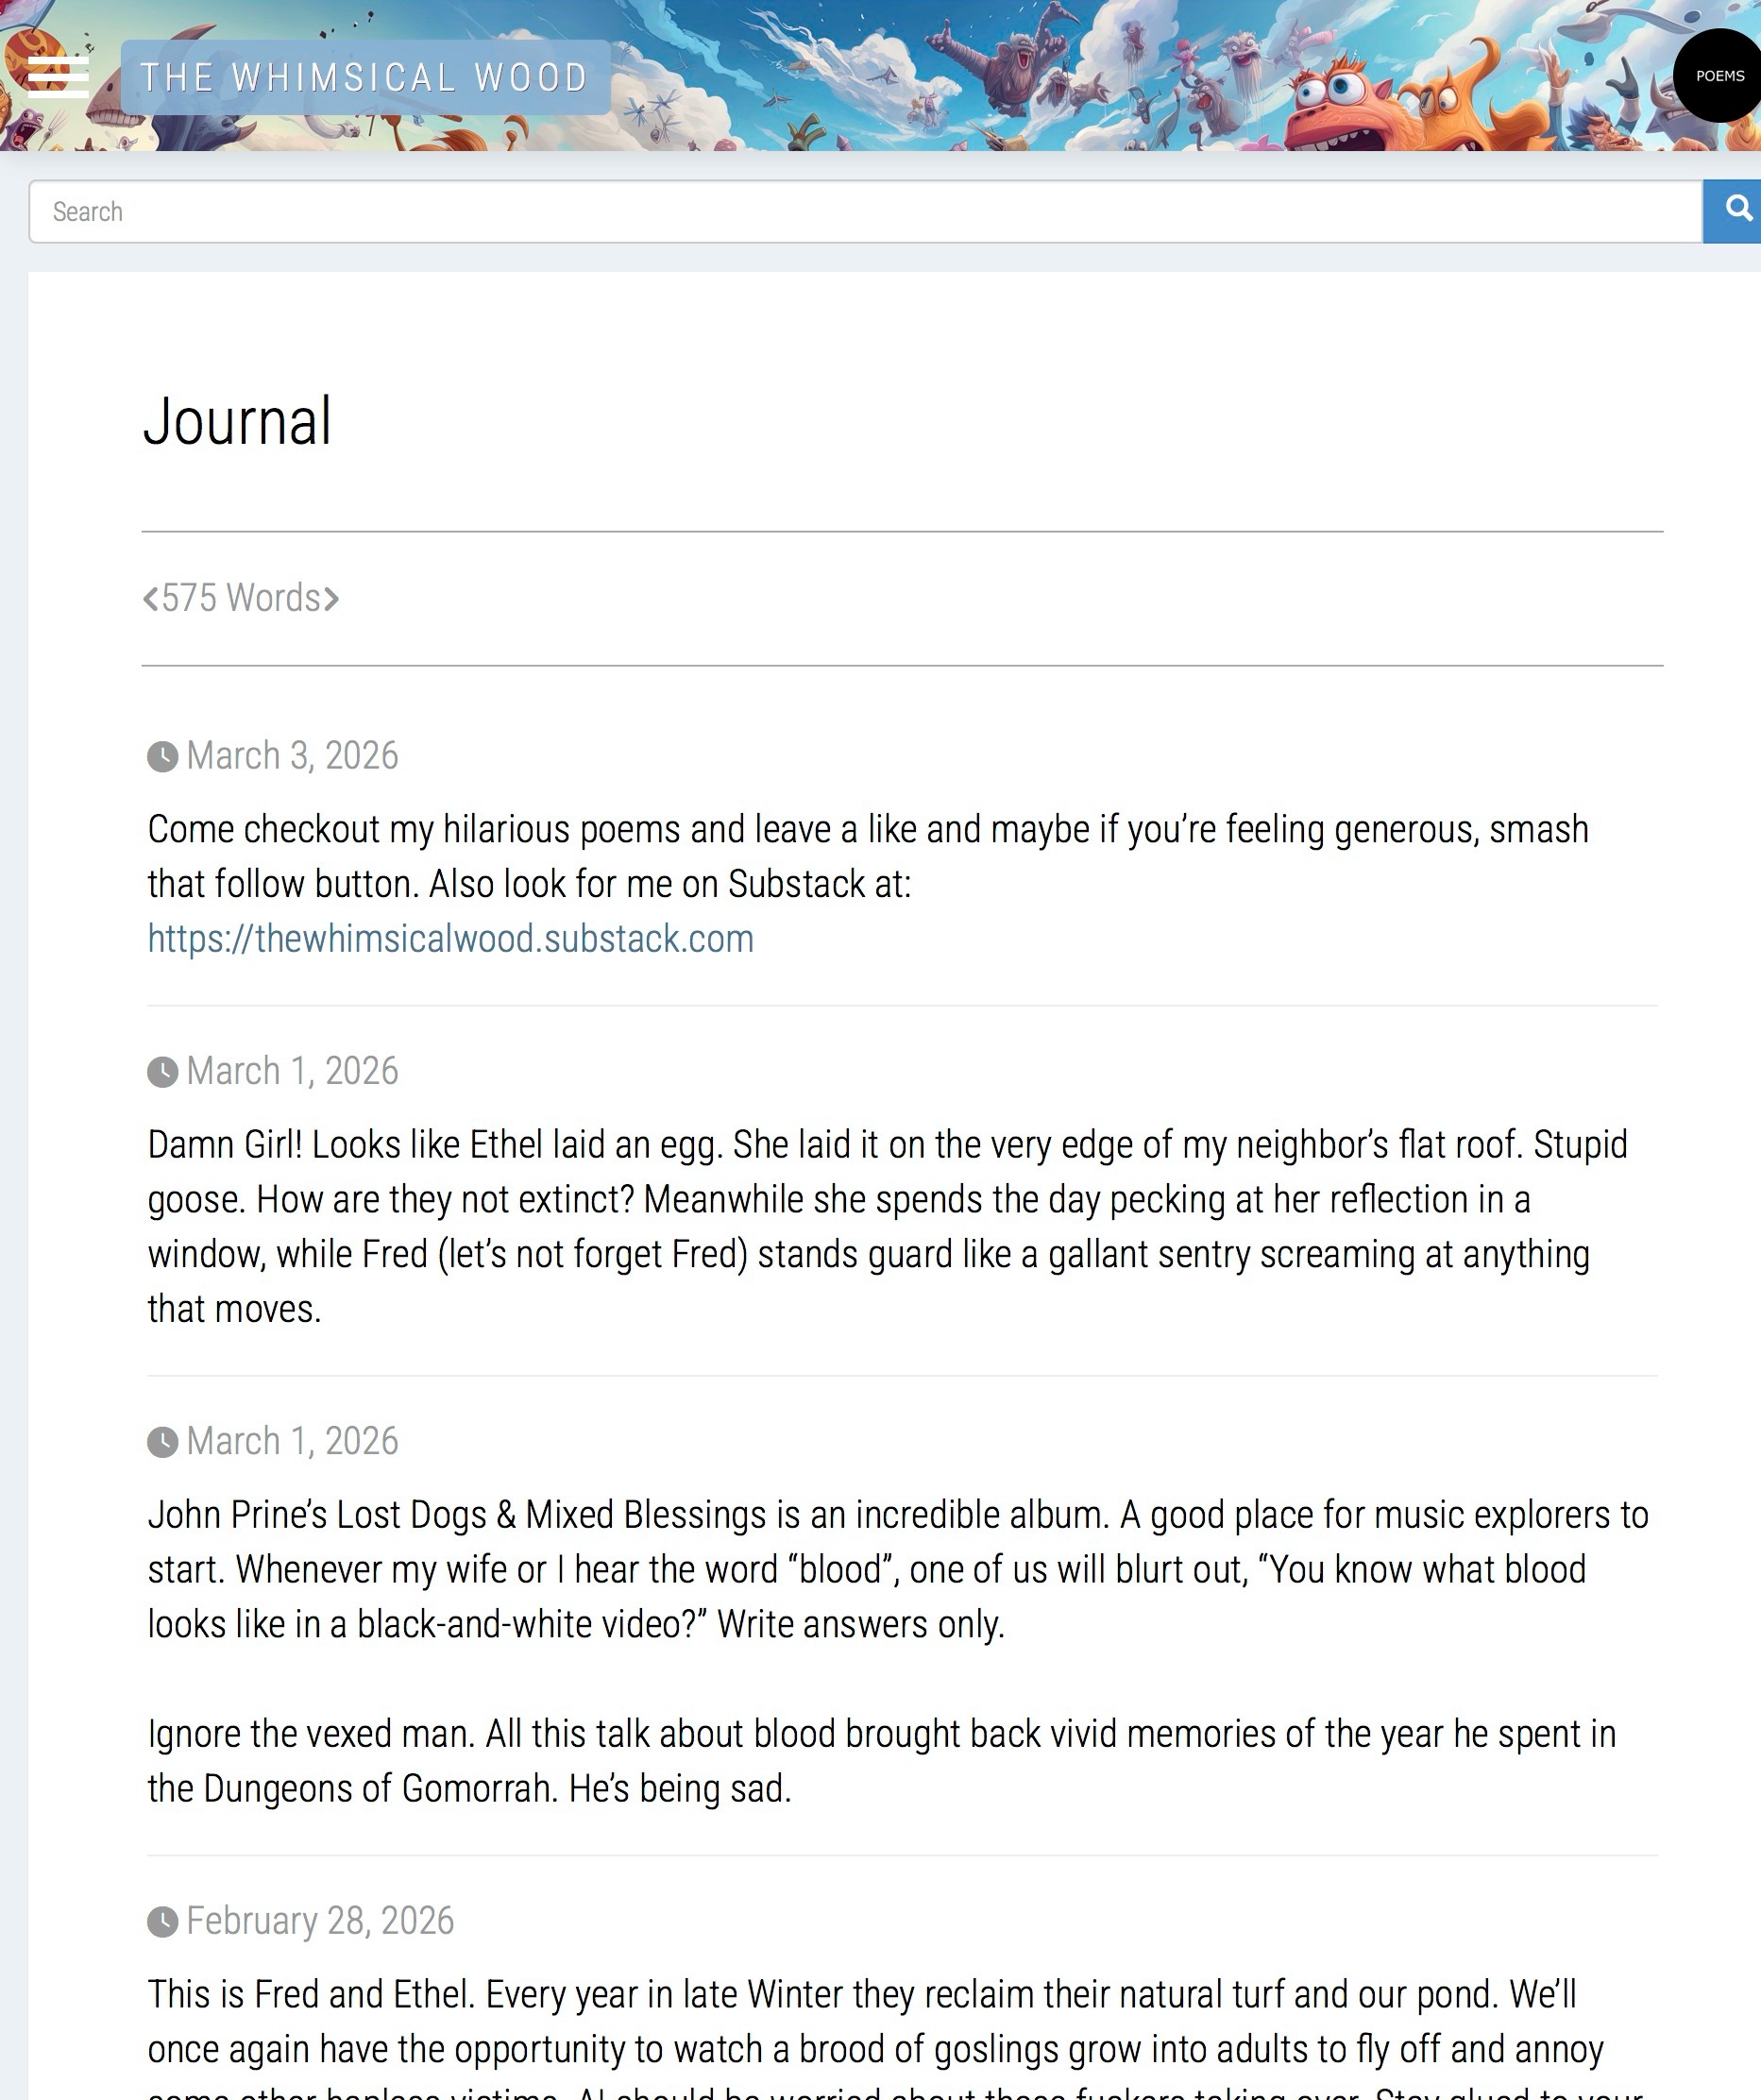1761x2100 pixels.
Task: Click the Fred and Ethel post text
Action: click(x=860, y=2022)
